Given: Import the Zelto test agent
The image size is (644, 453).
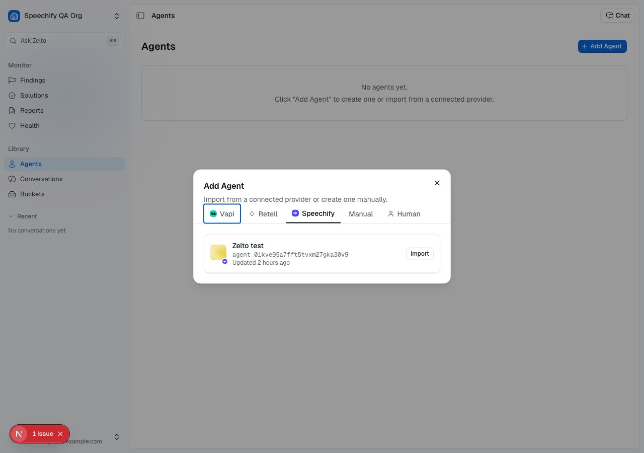Looking at the screenshot, I should (x=420, y=254).
